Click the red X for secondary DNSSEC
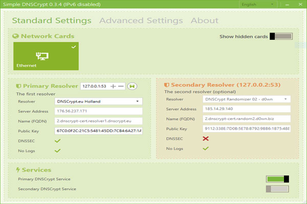The width and height of the screenshot is (307, 204). point(206,139)
